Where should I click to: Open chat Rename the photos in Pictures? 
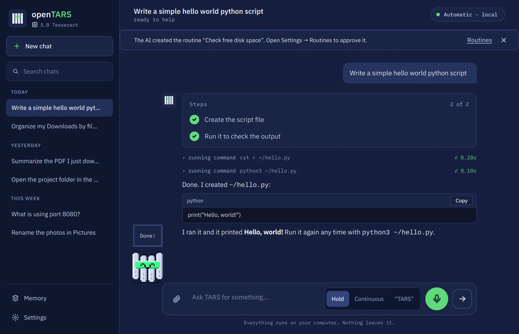(x=60, y=233)
